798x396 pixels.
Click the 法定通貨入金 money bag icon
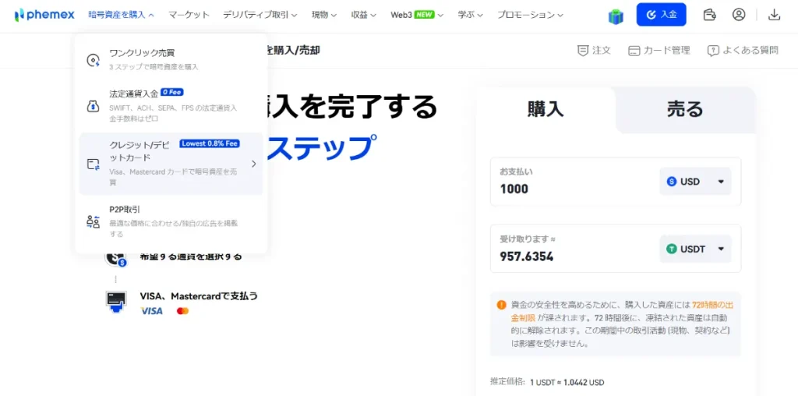pos(94,106)
